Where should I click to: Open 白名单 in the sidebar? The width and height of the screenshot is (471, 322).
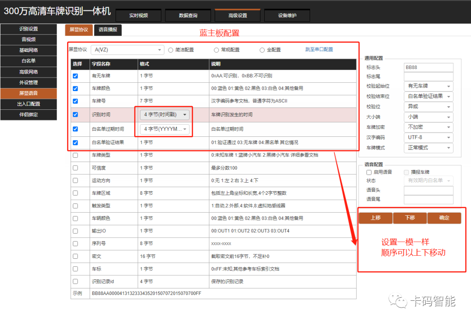[28, 61]
